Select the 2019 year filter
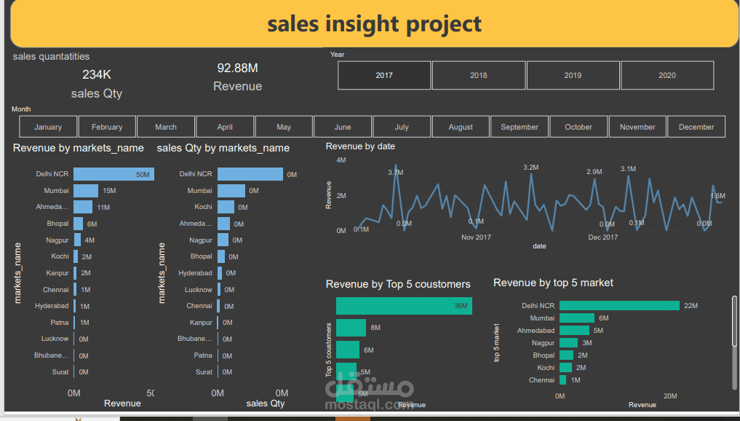Viewport: 740px width, 421px height. (x=573, y=75)
